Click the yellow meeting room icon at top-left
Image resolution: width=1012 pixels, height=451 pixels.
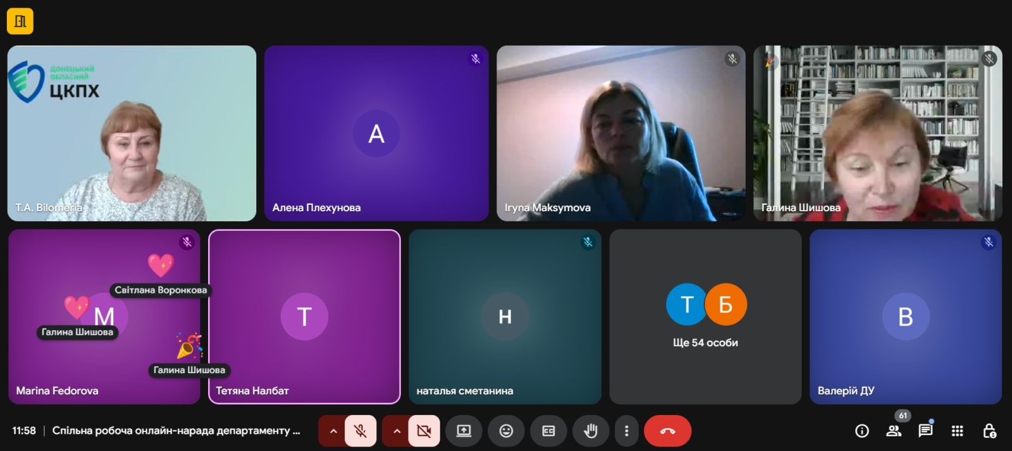pyautogui.click(x=20, y=22)
